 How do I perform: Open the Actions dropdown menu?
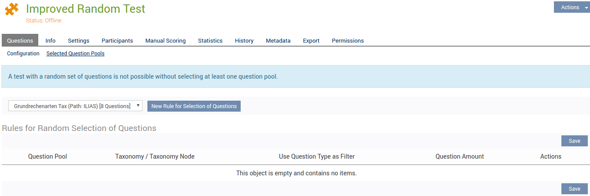pos(571,7)
